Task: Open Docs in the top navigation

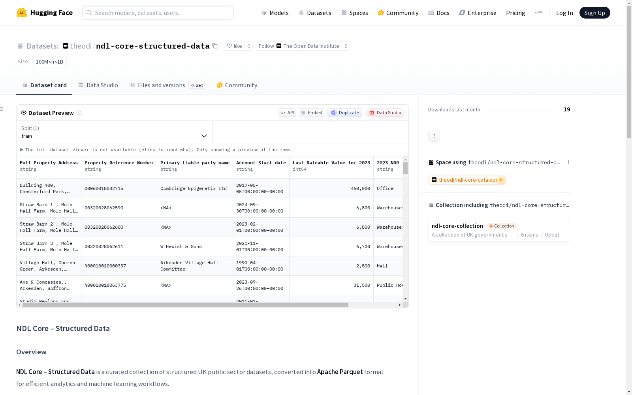Action: coord(439,13)
